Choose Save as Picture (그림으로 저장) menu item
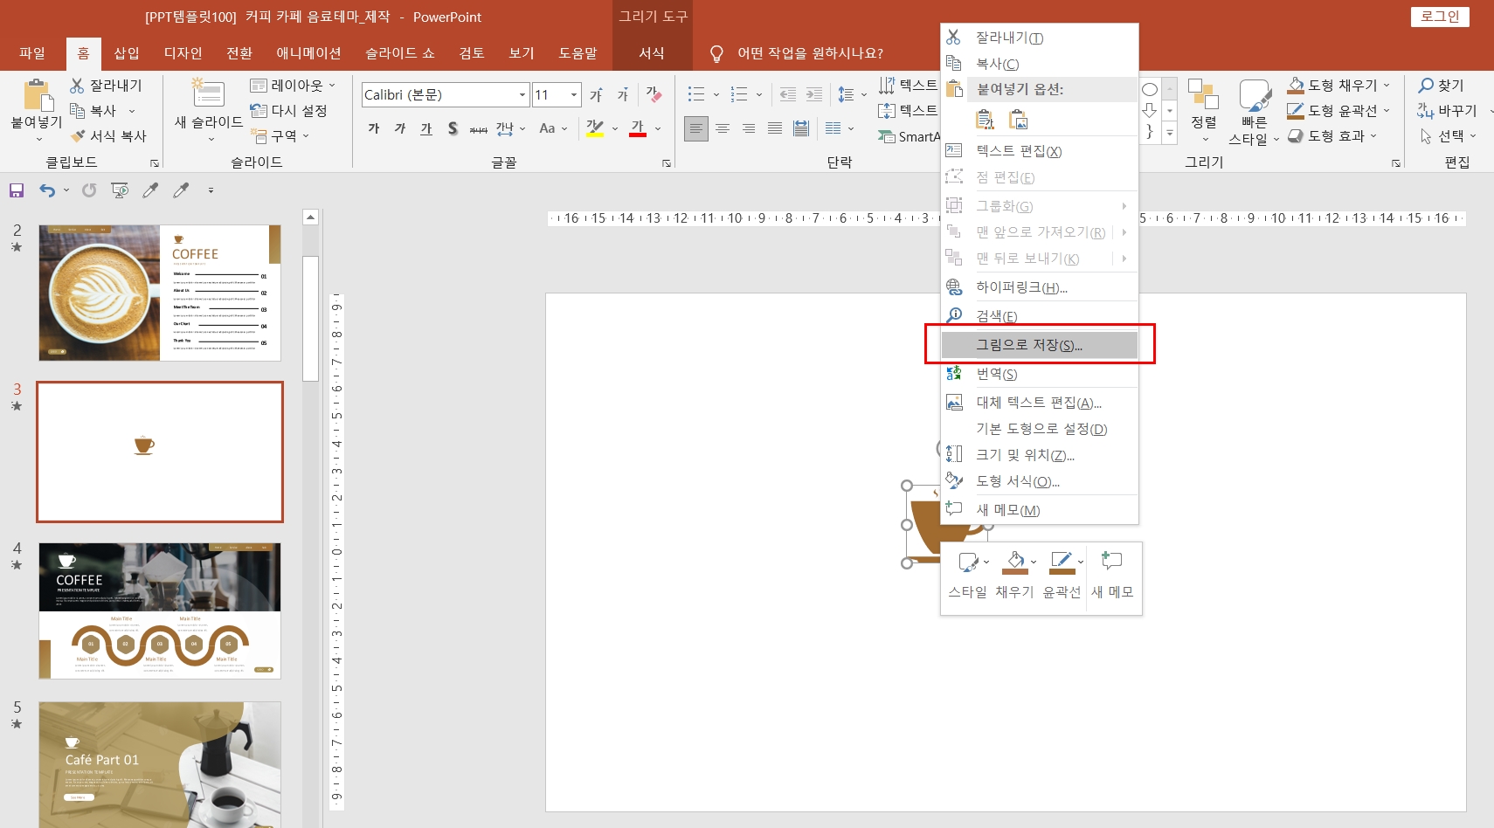Viewport: 1494px width, 828px height. point(1040,345)
